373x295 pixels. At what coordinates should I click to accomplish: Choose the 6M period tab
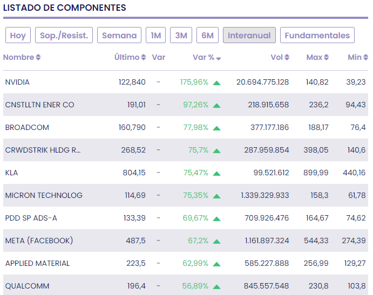pyautogui.click(x=207, y=36)
